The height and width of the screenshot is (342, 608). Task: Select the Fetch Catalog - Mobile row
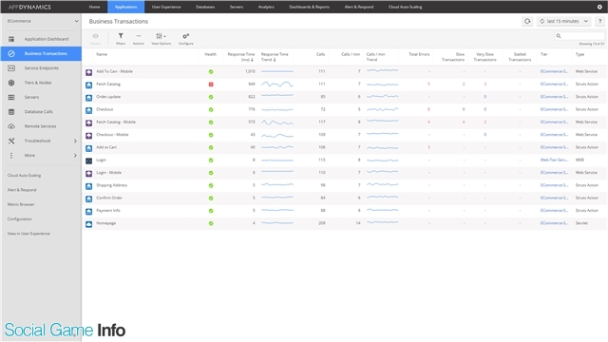(344, 123)
